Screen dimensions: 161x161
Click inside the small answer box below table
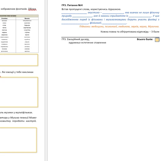(x=19, y=60)
